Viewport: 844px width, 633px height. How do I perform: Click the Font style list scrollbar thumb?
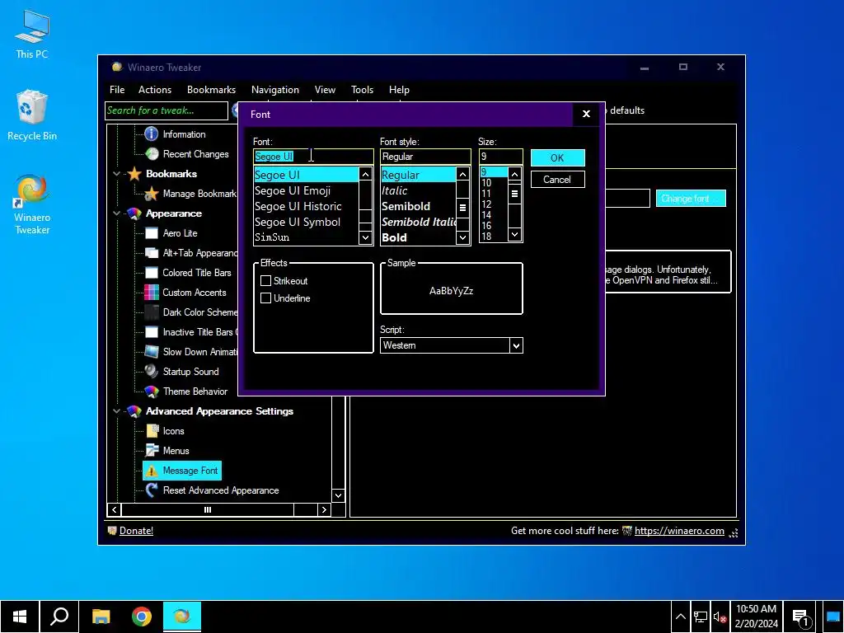pos(462,207)
